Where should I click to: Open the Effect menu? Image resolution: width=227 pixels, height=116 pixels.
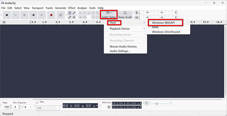tap(72, 8)
